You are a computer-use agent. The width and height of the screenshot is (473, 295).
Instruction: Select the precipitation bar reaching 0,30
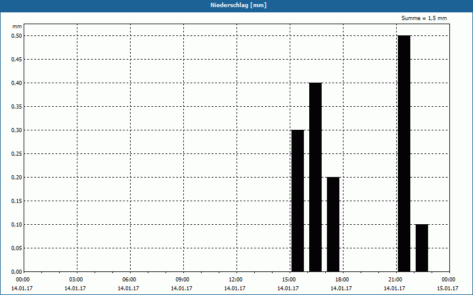pos(298,201)
